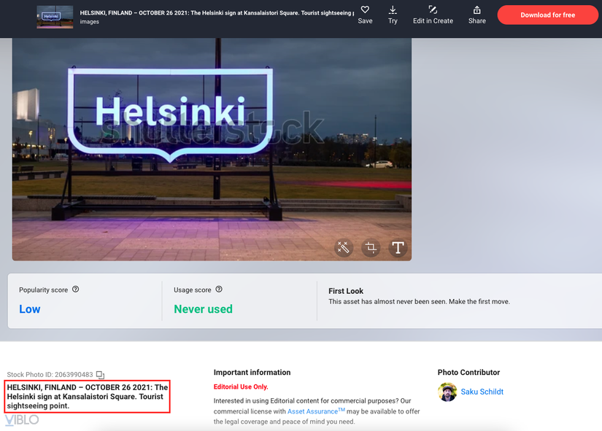Click Saku Schildt's avatar photo
The width and height of the screenshot is (602, 431).
pos(447,392)
